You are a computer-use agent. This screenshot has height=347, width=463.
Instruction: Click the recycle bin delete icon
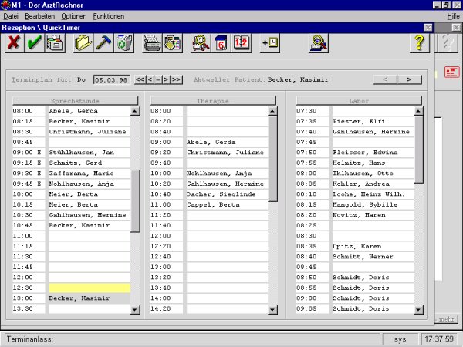point(124,43)
